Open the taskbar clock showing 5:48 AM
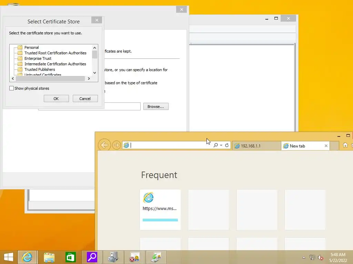The width and height of the screenshot is (353, 264). point(338,257)
